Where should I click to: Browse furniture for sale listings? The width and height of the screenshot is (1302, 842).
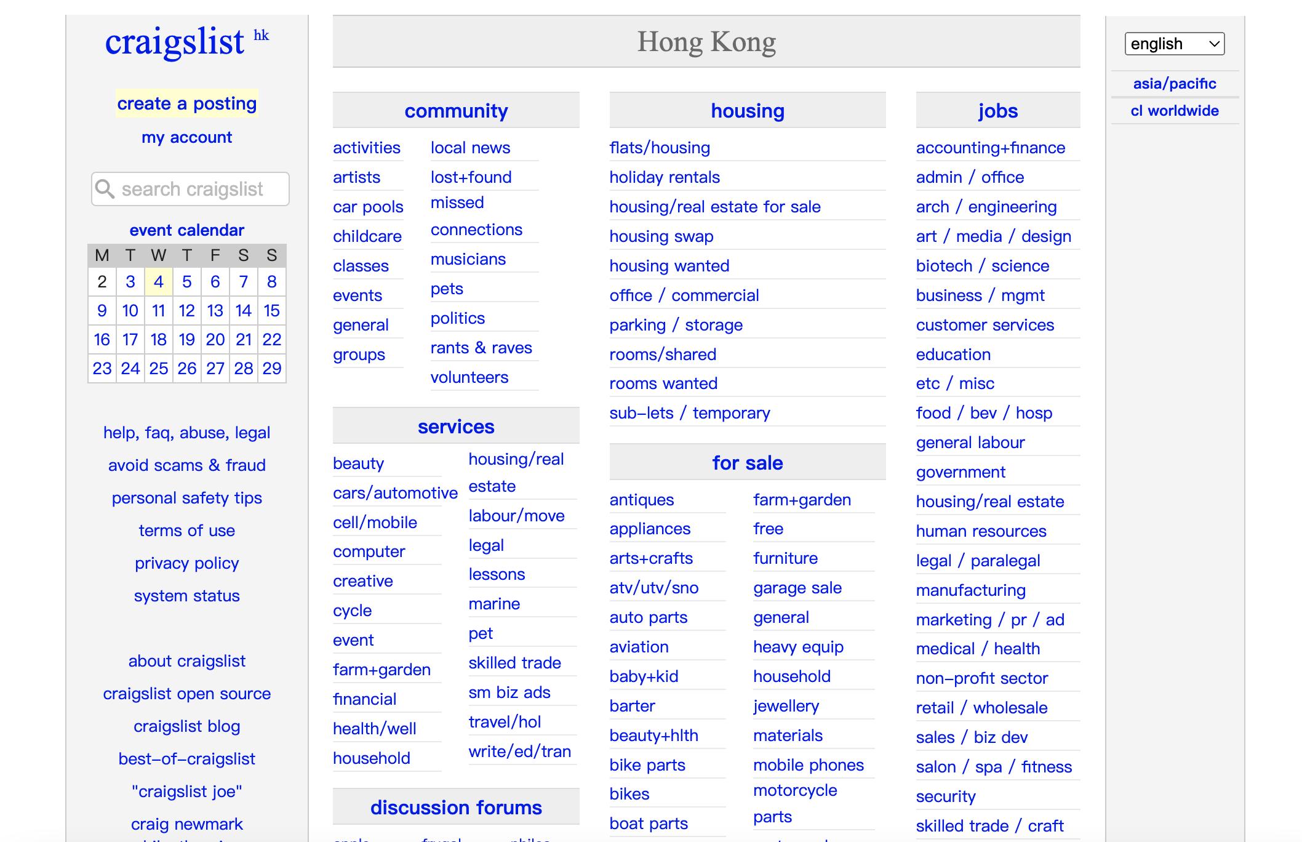(785, 558)
